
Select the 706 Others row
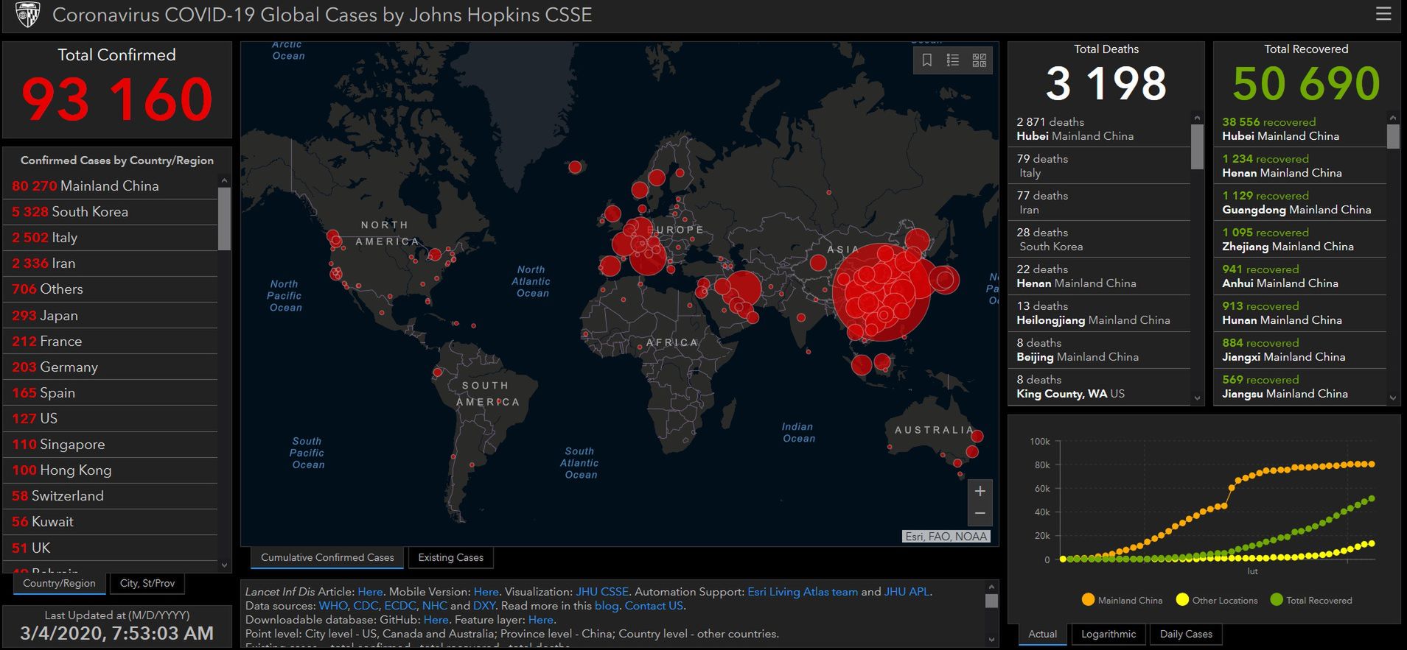[111, 289]
